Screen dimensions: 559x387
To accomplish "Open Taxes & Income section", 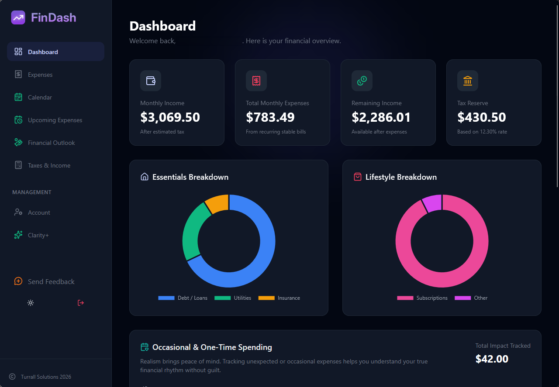I will (x=55, y=165).
